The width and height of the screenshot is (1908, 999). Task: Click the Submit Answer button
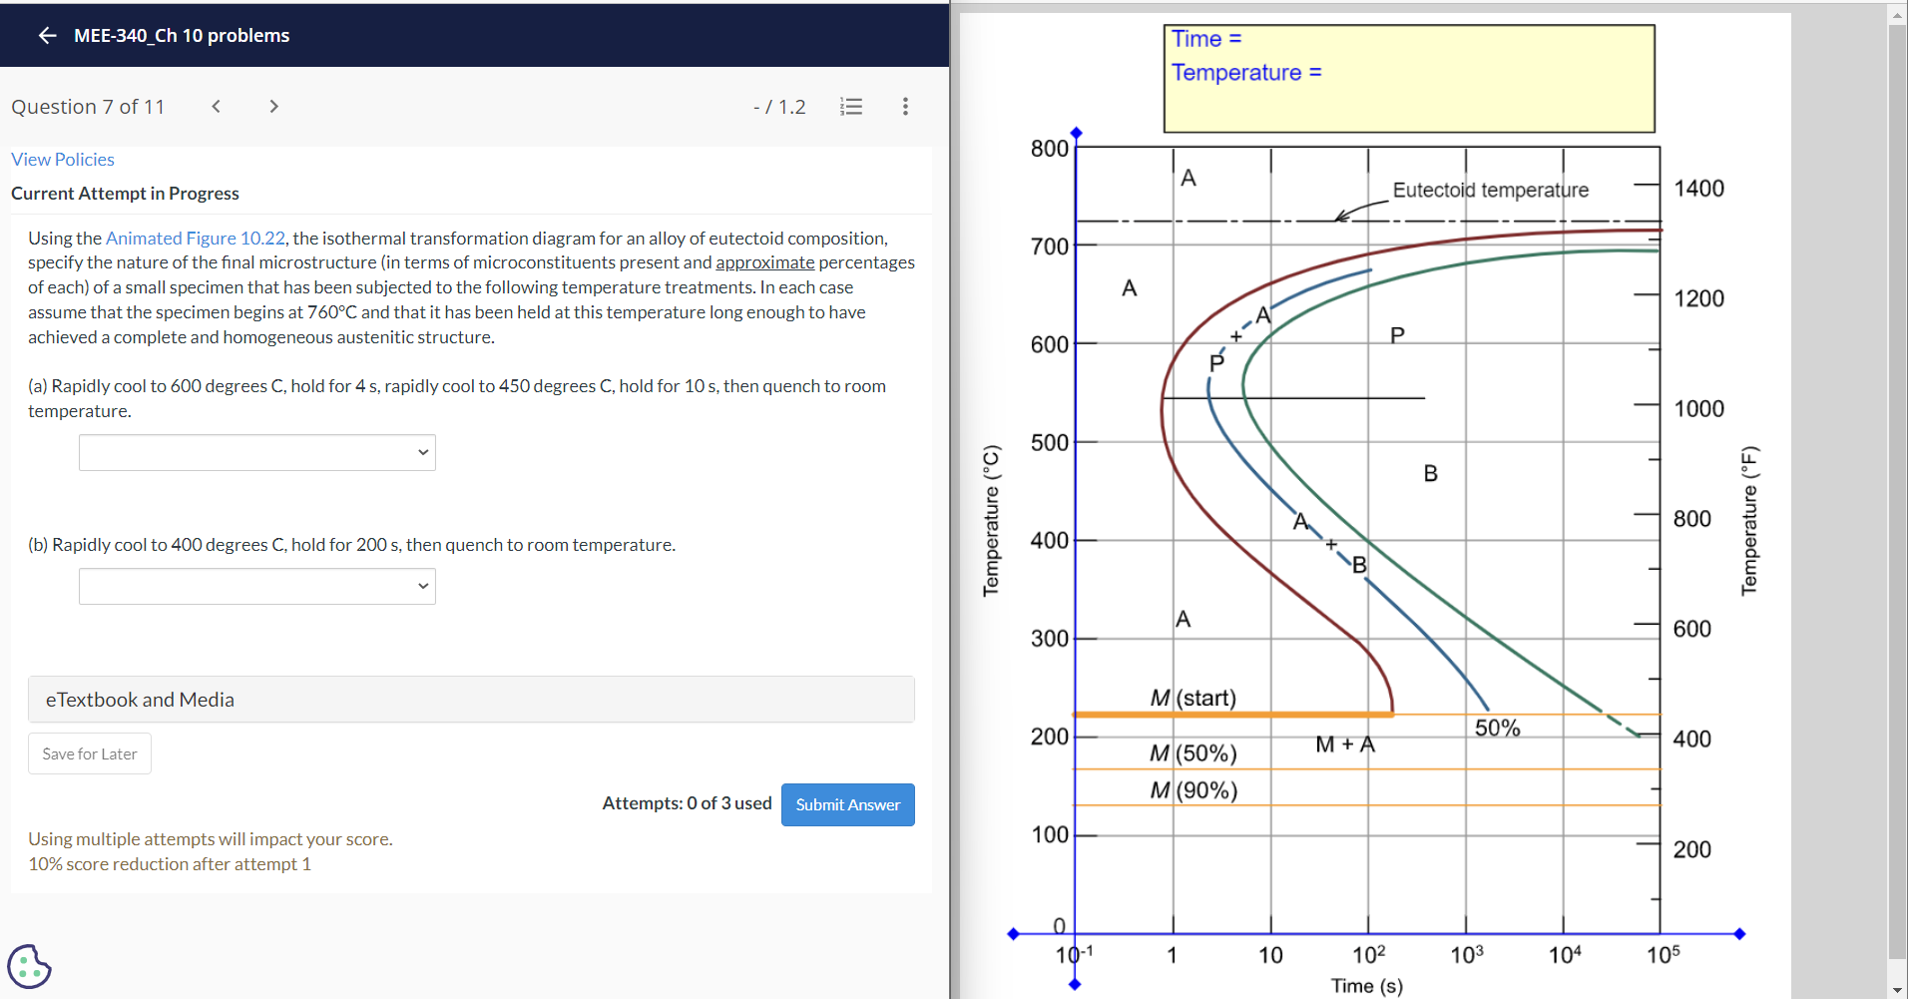[x=847, y=804]
